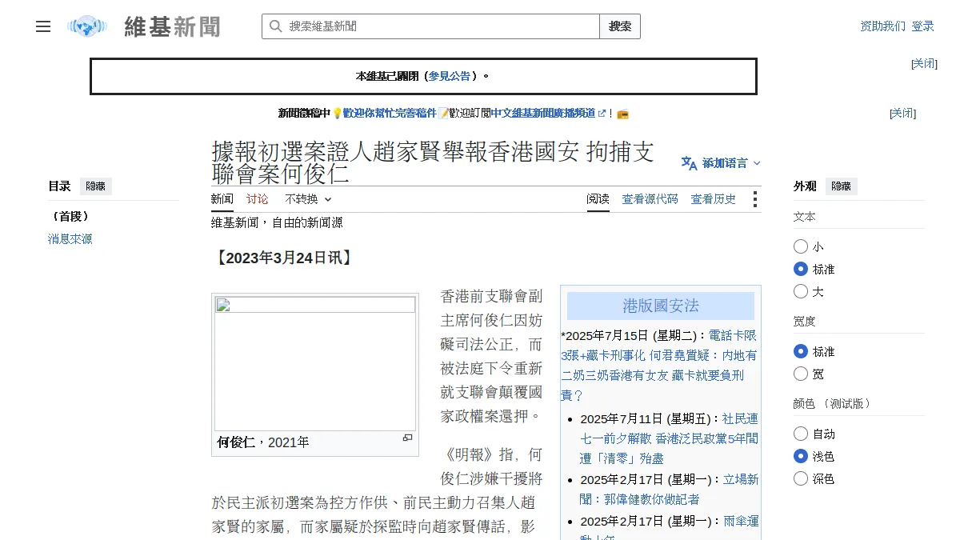Click the translate language icon
Image resolution: width=960 pixels, height=540 pixels.
(689, 163)
